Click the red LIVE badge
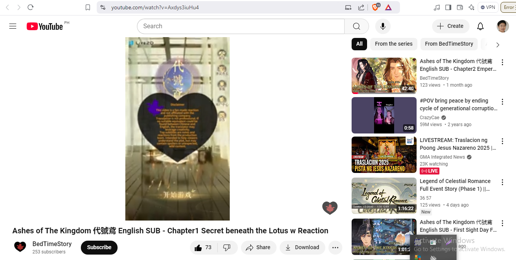The width and height of the screenshot is (516, 260). [x=430, y=171]
